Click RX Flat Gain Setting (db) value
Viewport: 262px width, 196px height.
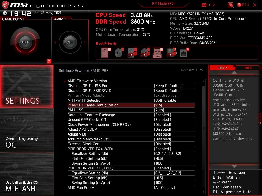158,178
